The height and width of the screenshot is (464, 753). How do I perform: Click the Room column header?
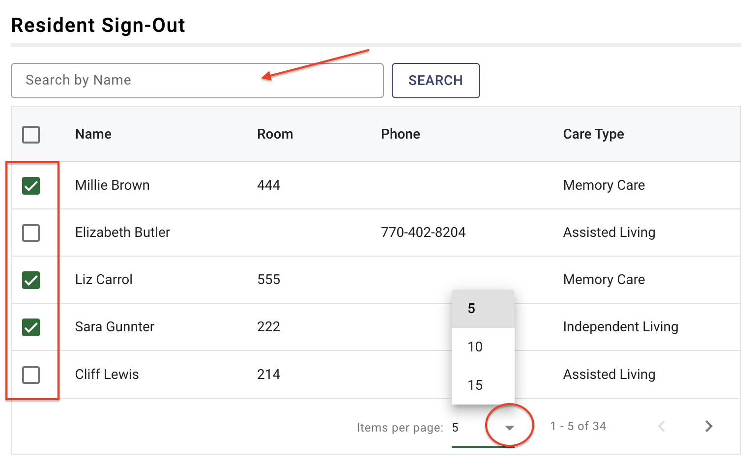[275, 134]
